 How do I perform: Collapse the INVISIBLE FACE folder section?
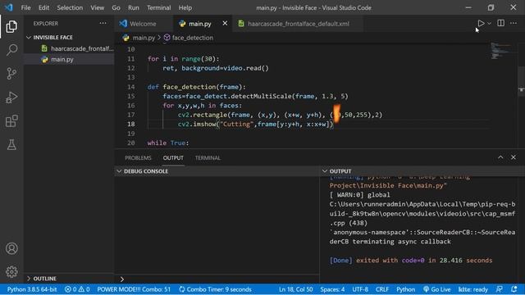point(69,38)
